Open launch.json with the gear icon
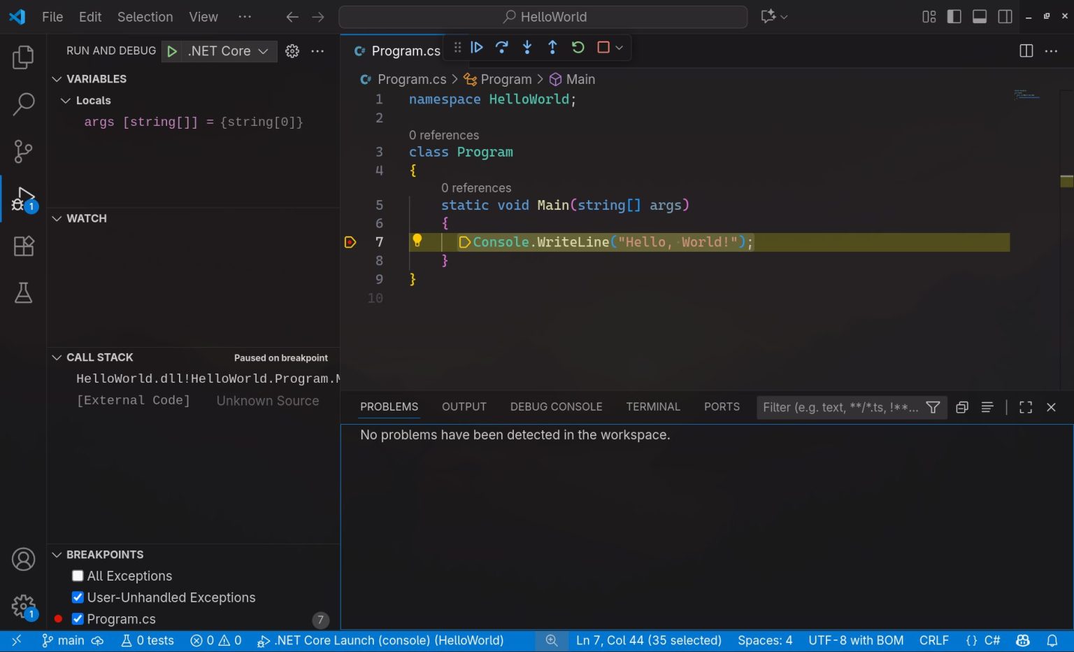Image resolution: width=1074 pixels, height=652 pixels. 292,51
